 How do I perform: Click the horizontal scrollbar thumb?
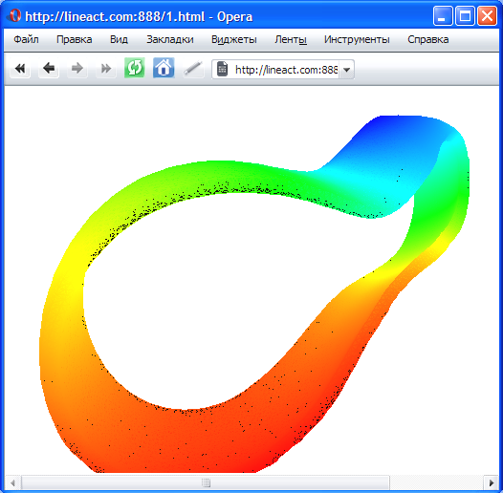[206, 482]
